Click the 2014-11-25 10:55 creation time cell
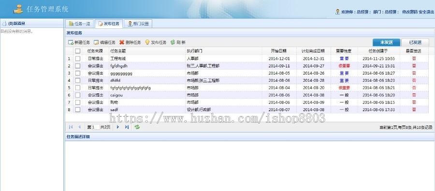435x191 pixels. [x=378, y=59]
